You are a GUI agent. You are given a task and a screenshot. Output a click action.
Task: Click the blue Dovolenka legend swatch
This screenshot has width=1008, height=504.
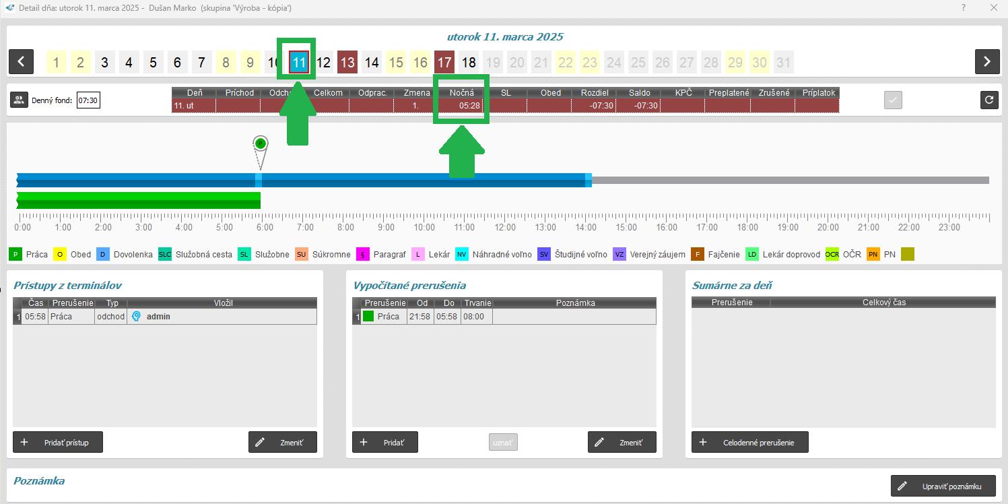click(103, 255)
